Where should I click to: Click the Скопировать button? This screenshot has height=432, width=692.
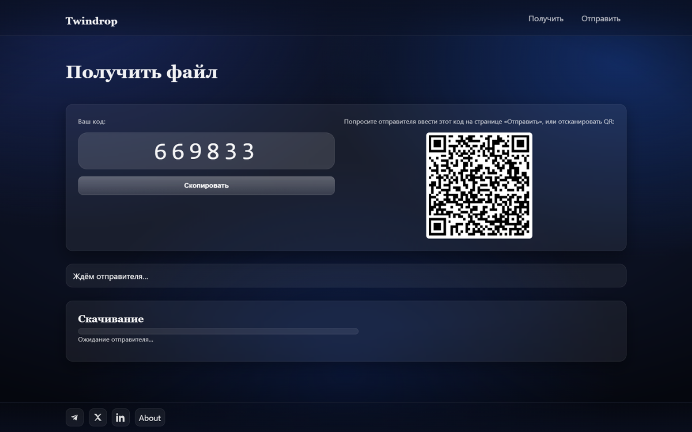tap(206, 185)
